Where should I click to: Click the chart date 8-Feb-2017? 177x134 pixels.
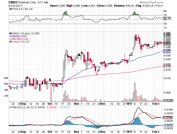click(15, 6)
